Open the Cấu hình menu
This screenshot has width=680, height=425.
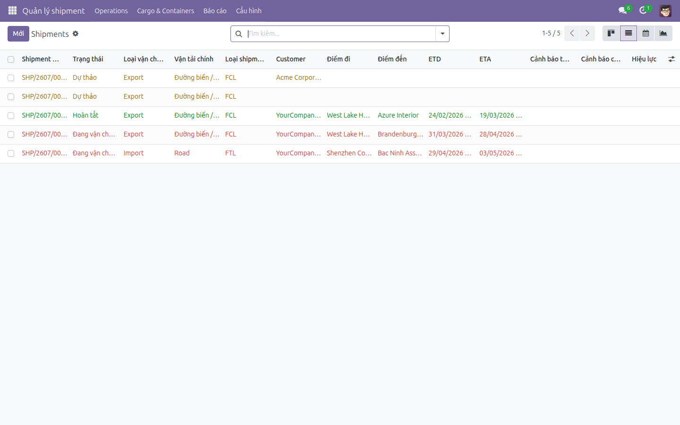click(249, 10)
